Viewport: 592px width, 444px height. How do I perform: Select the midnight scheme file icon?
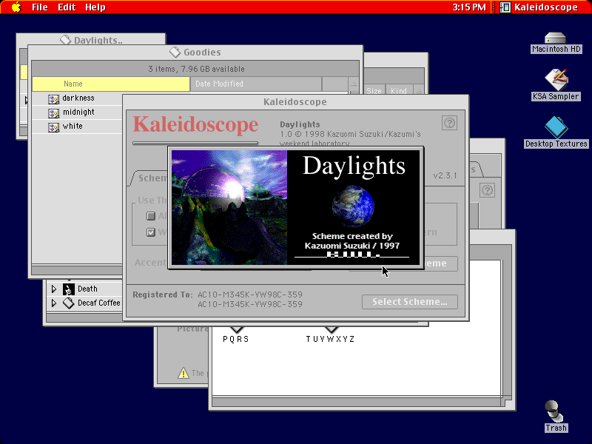53,113
